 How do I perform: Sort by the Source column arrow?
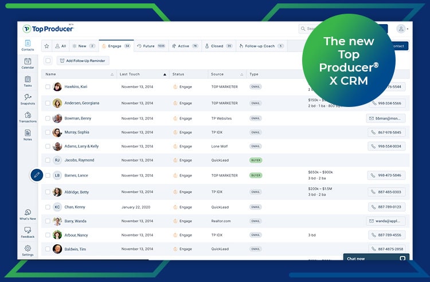241,74
